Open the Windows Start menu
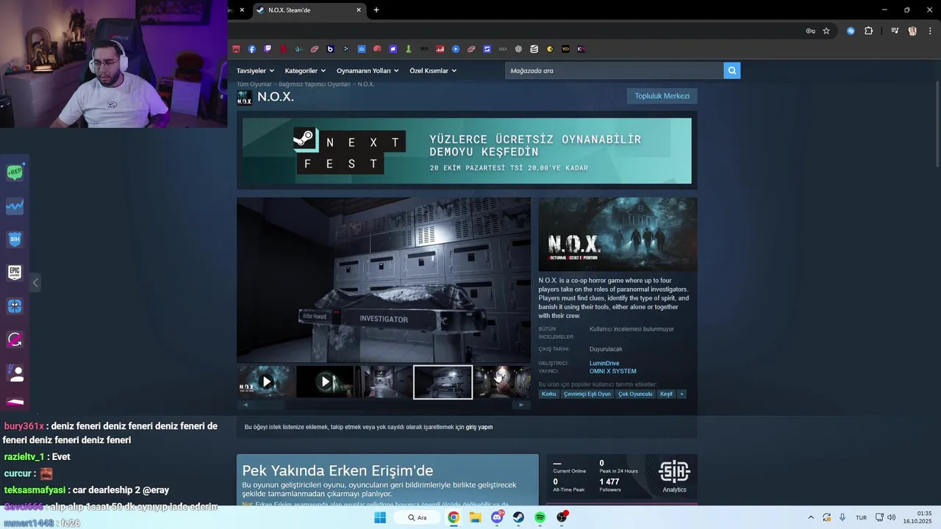 [380, 518]
